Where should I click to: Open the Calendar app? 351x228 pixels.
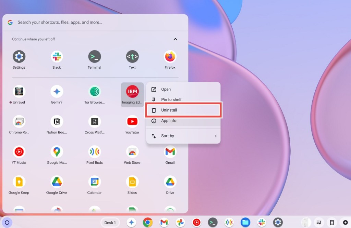point(95,185)
